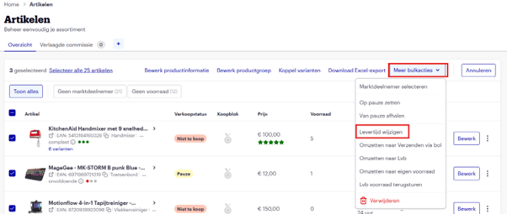The image size is (507, 214).
Task: Expand the Motionflow Tapijtreiniger title chevron
Action: click(x=154, y=203)
